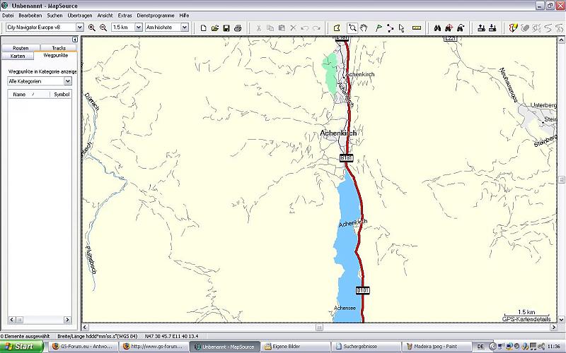
Task: Switch to the Routen tab
Action: coord(21,48)
